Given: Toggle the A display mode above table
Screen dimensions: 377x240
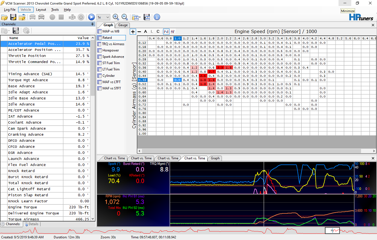Looking at the screenshot, I should [146, 32].
